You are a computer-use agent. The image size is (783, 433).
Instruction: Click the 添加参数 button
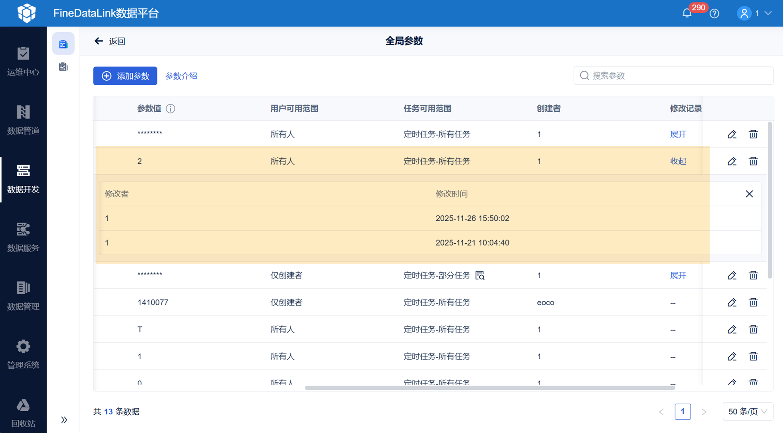[x=125, y=76]
